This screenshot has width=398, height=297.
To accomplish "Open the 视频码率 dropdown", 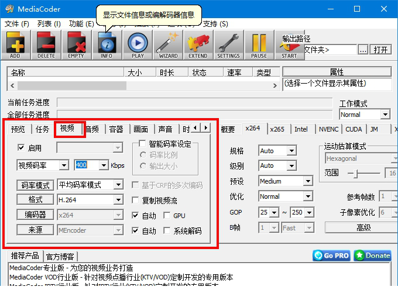I will click(x=64, y=165).
